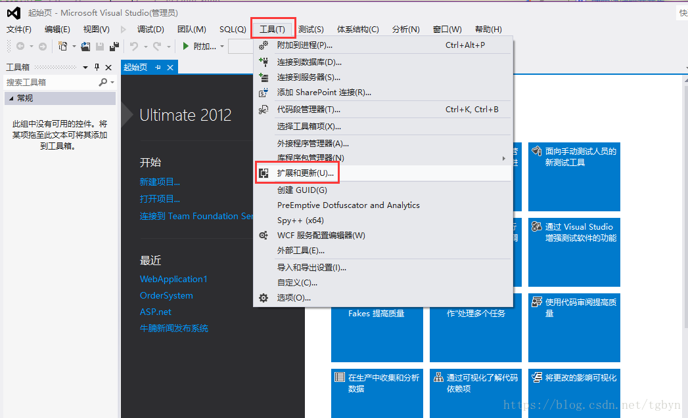Click the 附加... start button text
Screen dimensions: 688x418
coord(205,46)
